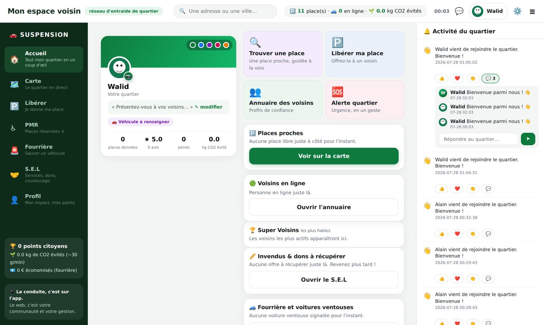Click the modifier link in profile bio
Viewport: 545px width, 325px height.
[211, 107]
